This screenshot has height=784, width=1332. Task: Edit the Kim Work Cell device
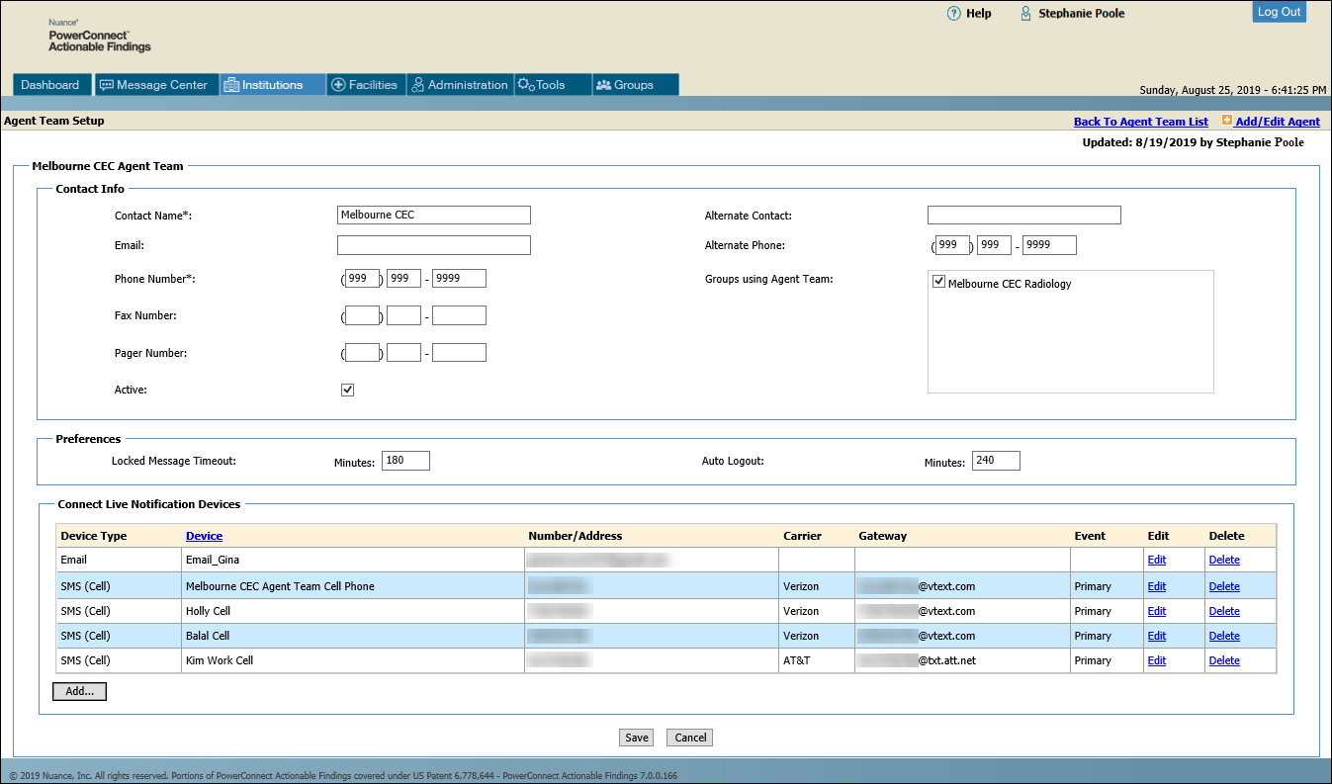pyautogui.click(x=1156, y=660)
